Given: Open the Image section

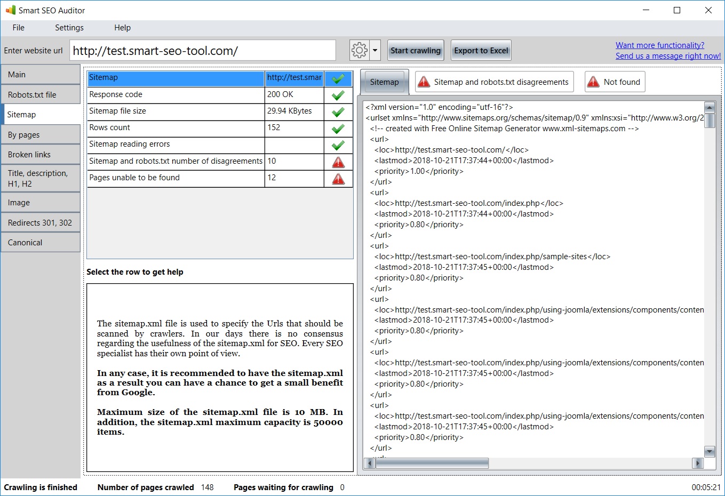Looking at the screenshot, I should tap(41, 203).
